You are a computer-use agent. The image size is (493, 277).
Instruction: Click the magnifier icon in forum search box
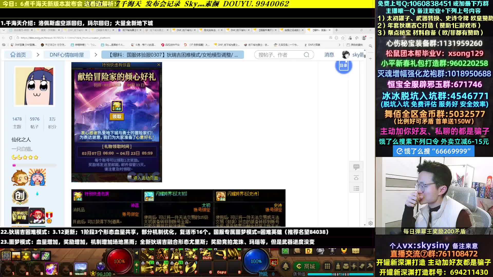pos(306,55)
